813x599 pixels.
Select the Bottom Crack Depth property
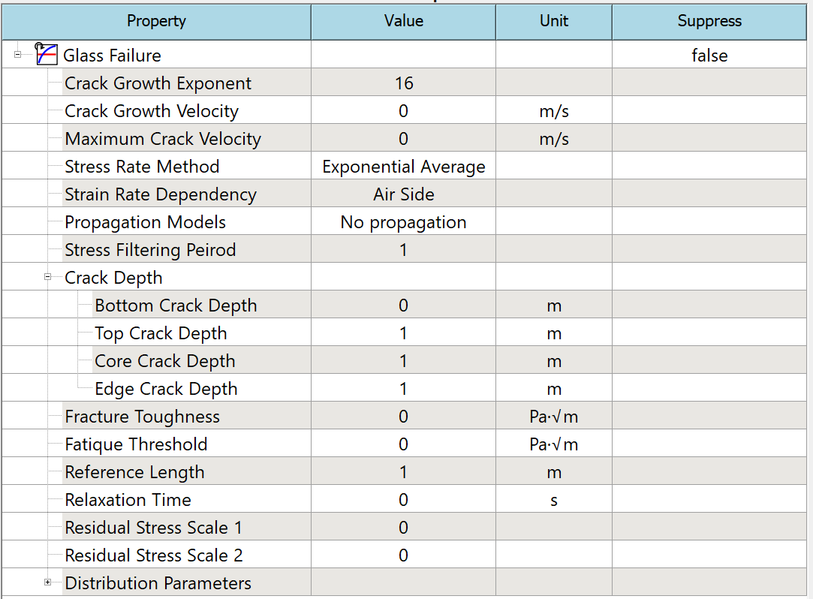point(176,305)
